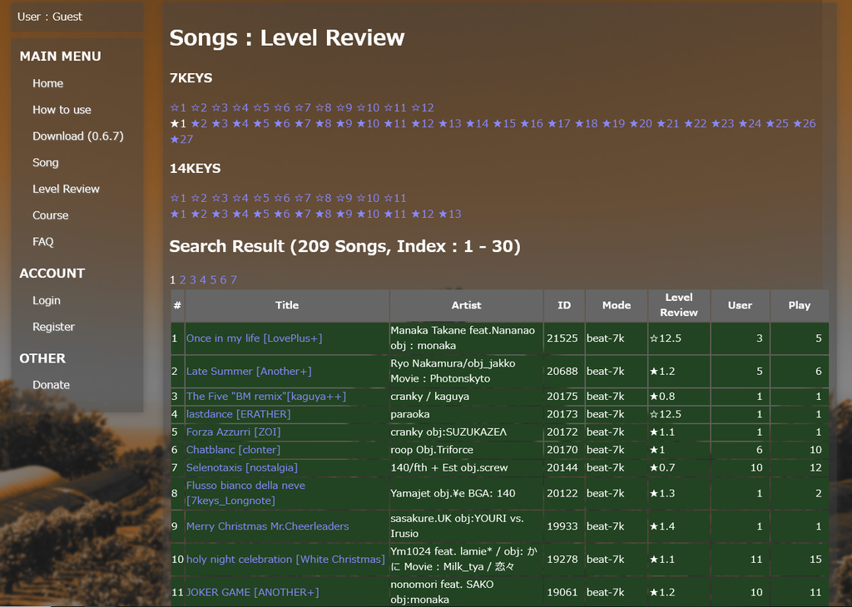852x607 pixels.
Task: Open song Chatblanc [clonter]
Action: (x=234, y=450)
